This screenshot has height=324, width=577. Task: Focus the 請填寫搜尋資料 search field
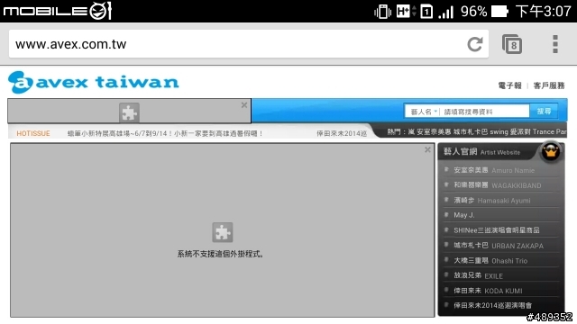pos(484,112)
